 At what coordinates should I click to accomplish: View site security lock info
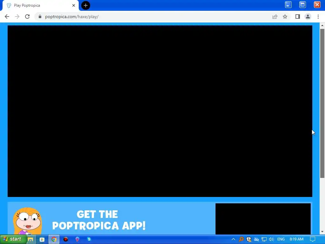[x=40, y=17]
